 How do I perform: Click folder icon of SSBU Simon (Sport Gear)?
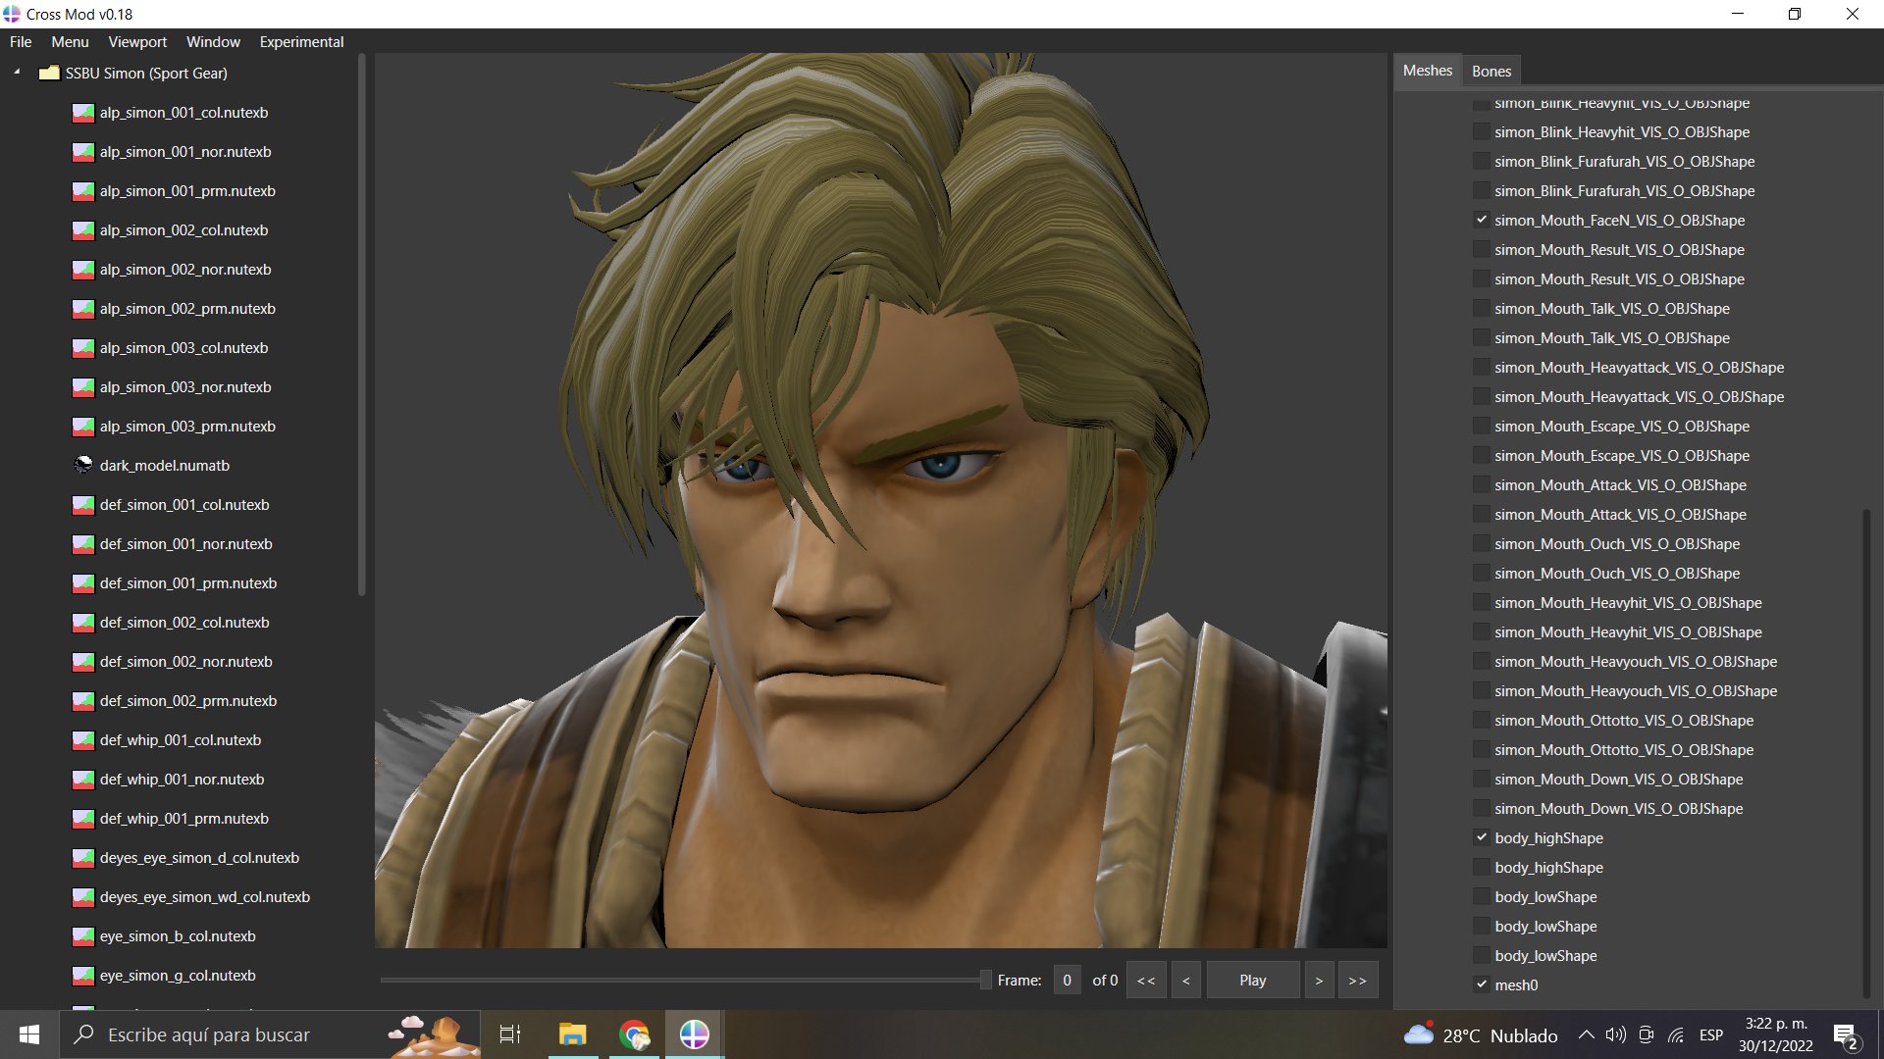click(x=49, y=74)
